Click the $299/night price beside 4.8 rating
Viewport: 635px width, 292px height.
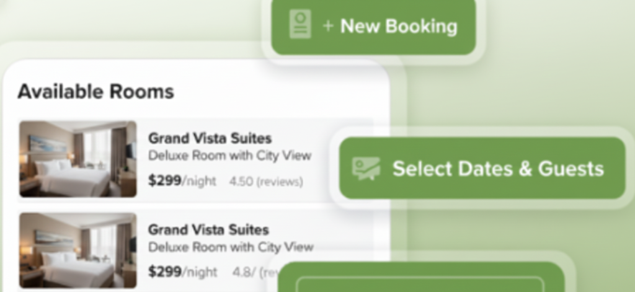(x=183, y=272)
